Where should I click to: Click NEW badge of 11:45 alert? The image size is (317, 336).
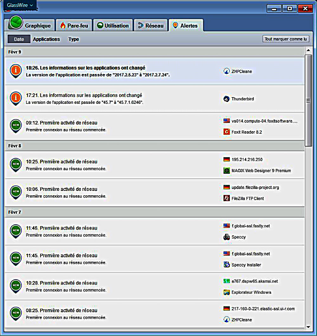pos(16,259)
